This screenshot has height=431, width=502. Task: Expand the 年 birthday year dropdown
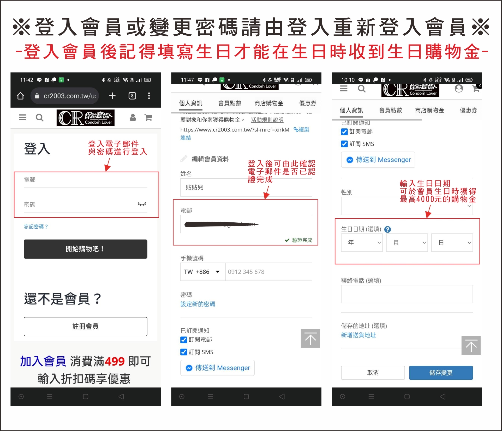tap(362, 242)
